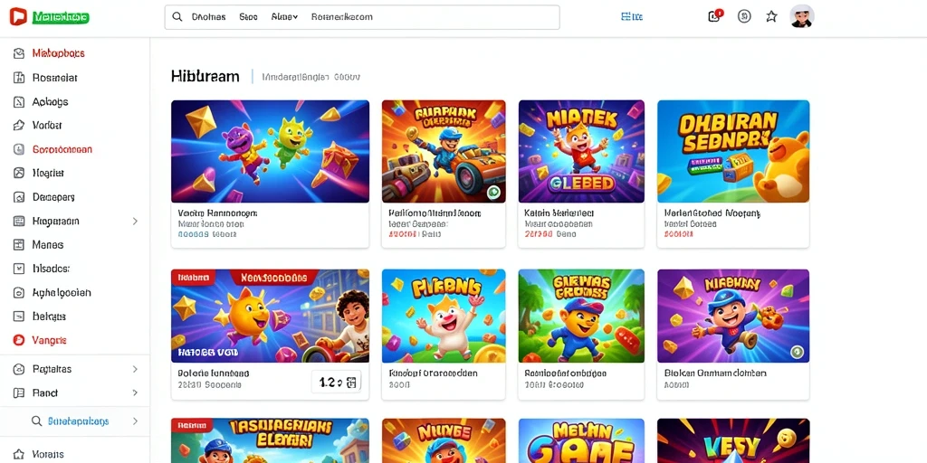927x463 pixels.
Task: Click the icon beside 'Apbobs' in sidebar
Action: (19, 101)
